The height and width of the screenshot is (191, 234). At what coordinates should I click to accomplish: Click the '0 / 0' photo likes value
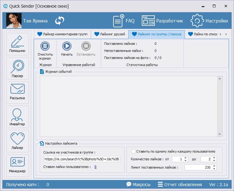pyautogui.click(x=158, y=58)
